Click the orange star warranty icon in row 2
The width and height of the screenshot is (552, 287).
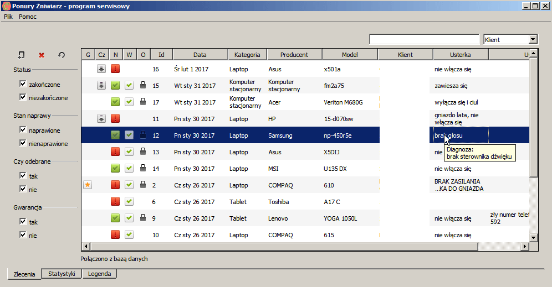(x=88, y=185)
